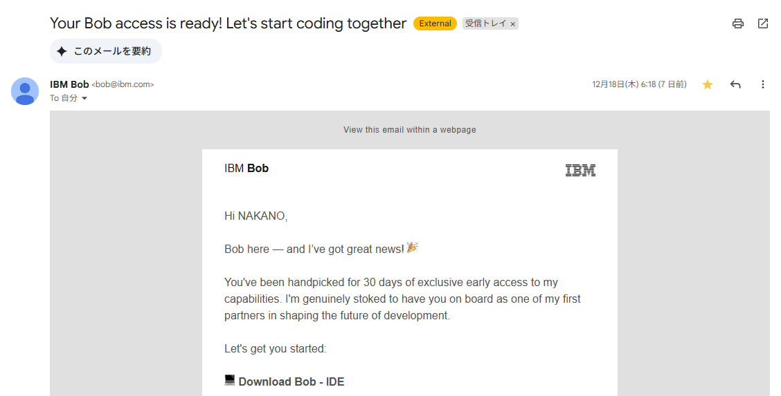Click the Download Bob - IDE link
This screenshot has height=396, width=781.
click(291, 381)
